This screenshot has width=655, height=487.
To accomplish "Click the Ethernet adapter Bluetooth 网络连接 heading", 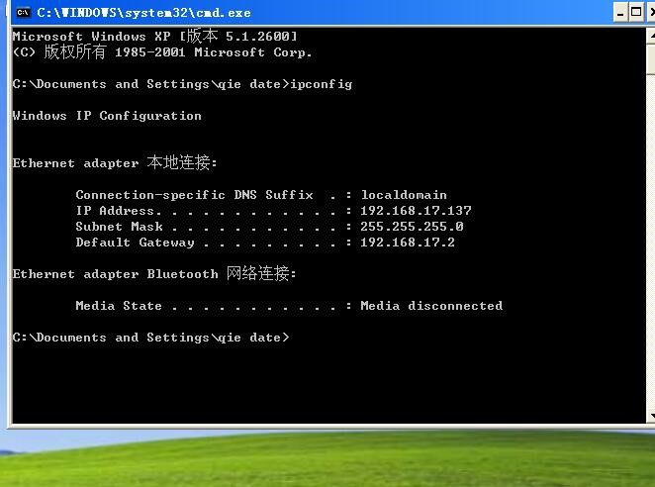I will coord(154,274).
